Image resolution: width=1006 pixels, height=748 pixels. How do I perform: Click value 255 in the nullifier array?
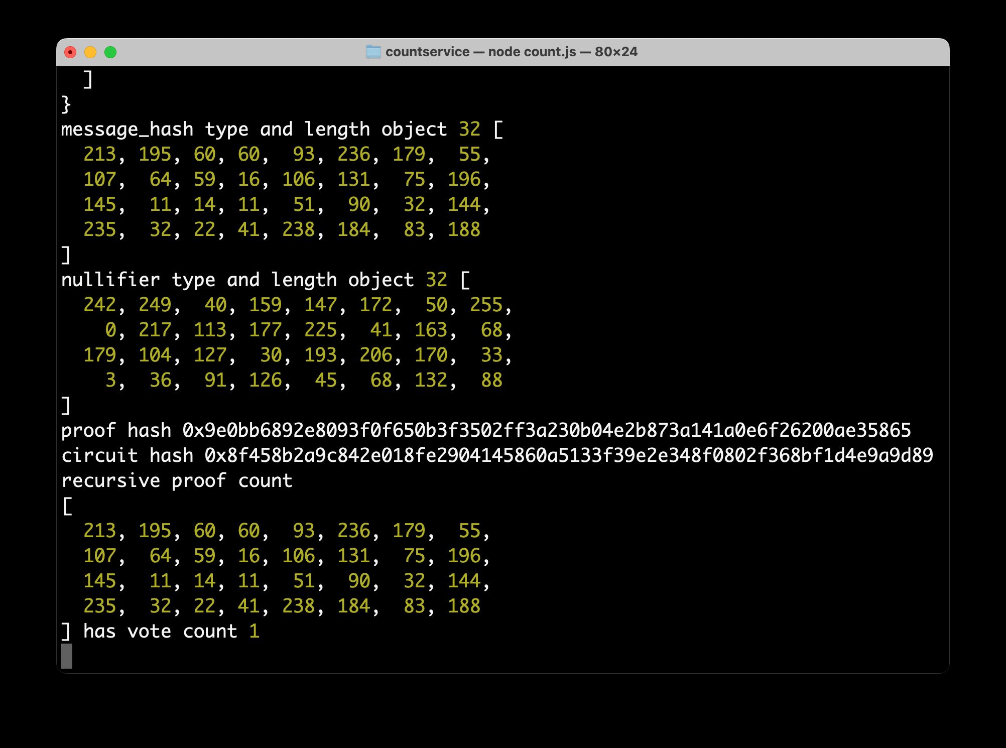pos(486,305)
